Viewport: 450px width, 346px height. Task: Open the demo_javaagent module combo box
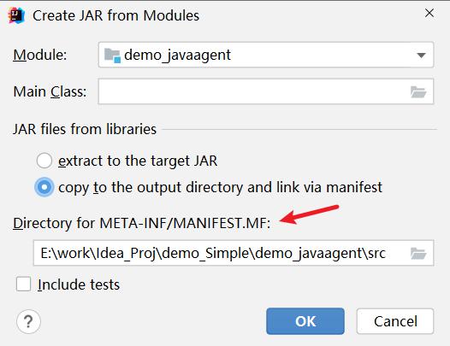(266, 55)
